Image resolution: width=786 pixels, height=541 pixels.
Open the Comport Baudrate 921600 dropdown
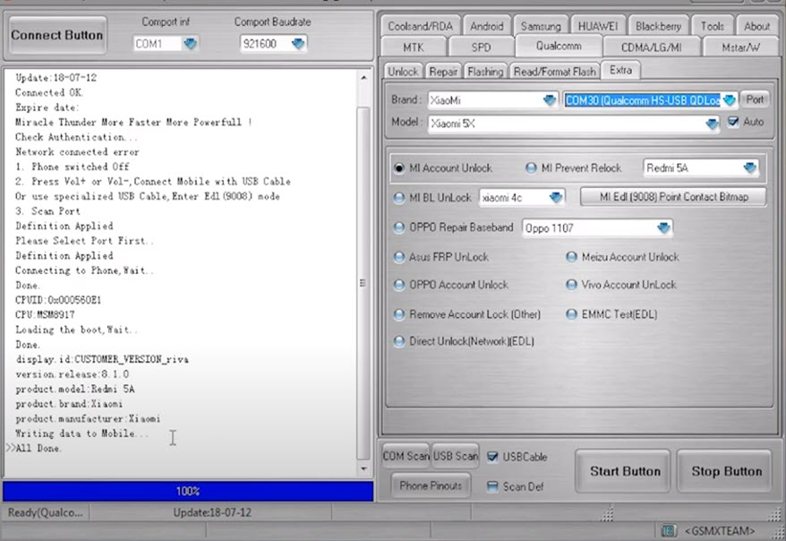[298, 44]
